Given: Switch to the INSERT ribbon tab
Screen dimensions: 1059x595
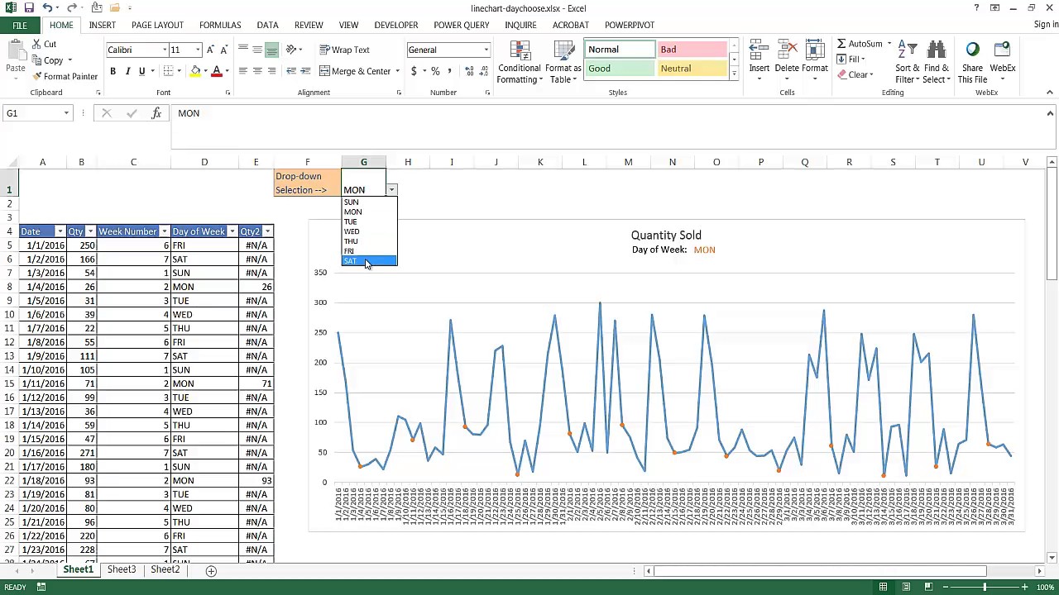Looking at the screenshot, I should point(103,26).
